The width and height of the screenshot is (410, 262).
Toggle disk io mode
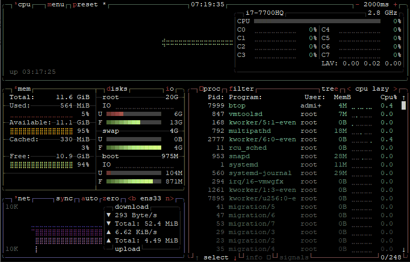tap(170, 89)
